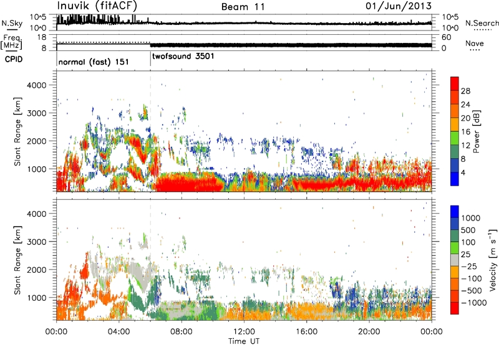
Task: Click the '12:00' time tick label
Action: tap(244, 332)
